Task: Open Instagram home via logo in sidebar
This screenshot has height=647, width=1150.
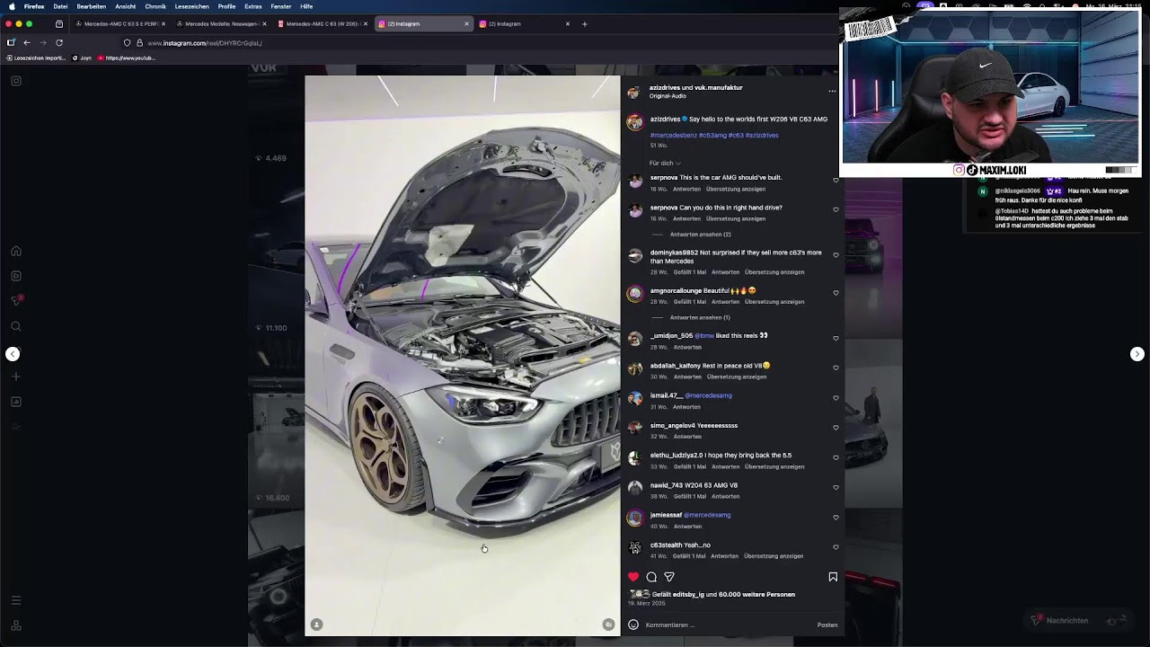Action: (16, 81)
